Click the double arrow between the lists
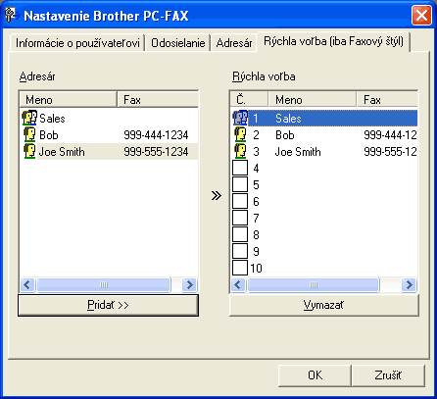 217,196
